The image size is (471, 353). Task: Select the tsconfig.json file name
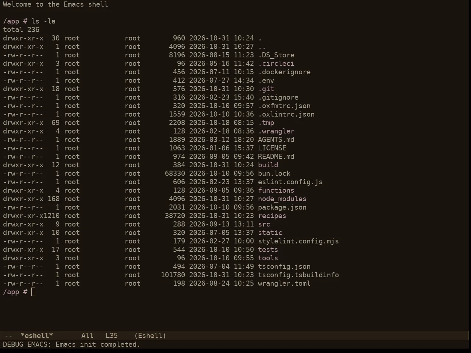[284, 267]
